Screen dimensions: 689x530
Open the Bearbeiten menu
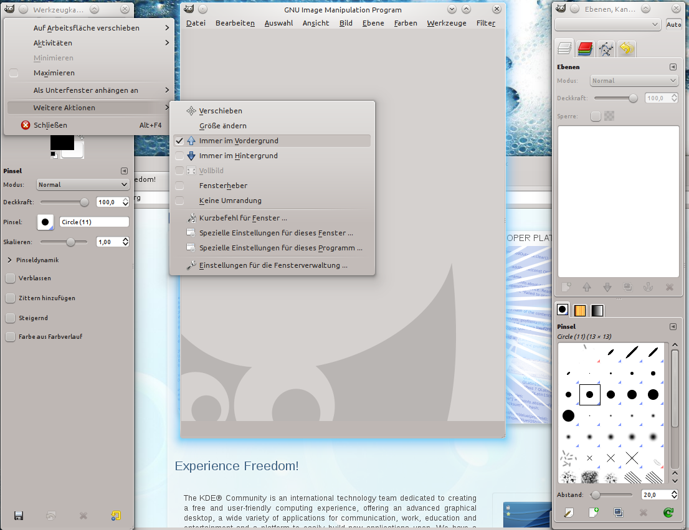235,23
